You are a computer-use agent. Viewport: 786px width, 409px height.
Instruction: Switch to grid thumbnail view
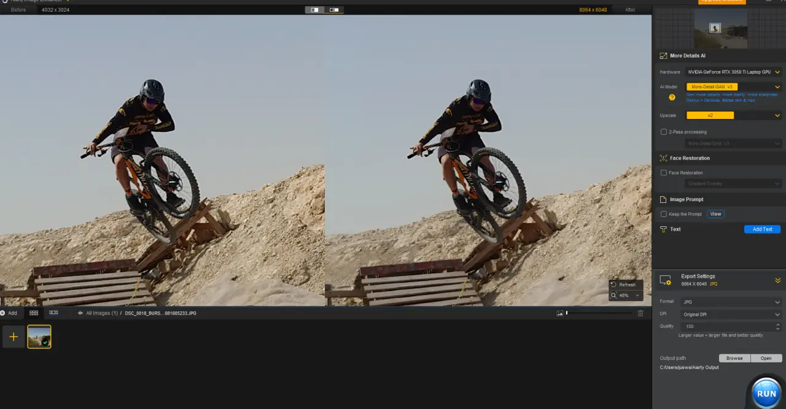coord(34,313)
